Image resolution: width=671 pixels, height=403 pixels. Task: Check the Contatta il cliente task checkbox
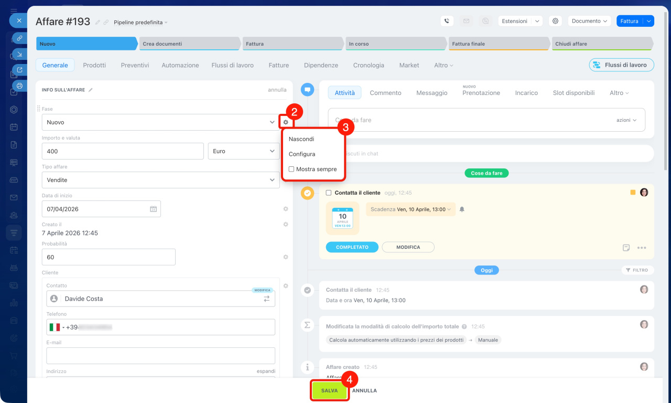(329, 193)
